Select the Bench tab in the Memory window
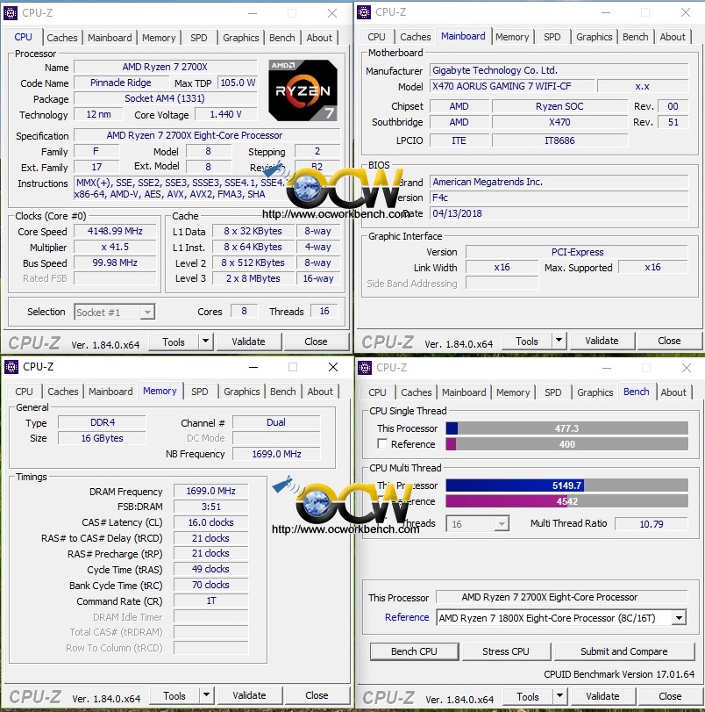The width and height of the screenshot is (705, 712). [x=282, y=392]
